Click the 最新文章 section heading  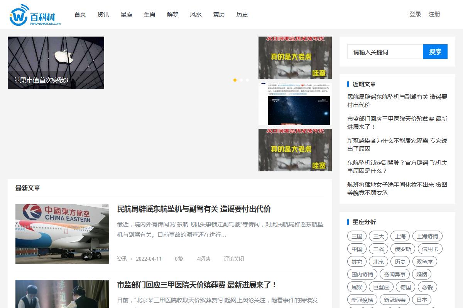point(28,188)
